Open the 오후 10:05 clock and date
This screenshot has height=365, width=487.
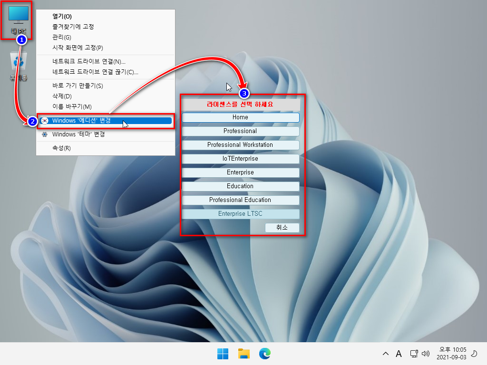(x=451, y=354)
